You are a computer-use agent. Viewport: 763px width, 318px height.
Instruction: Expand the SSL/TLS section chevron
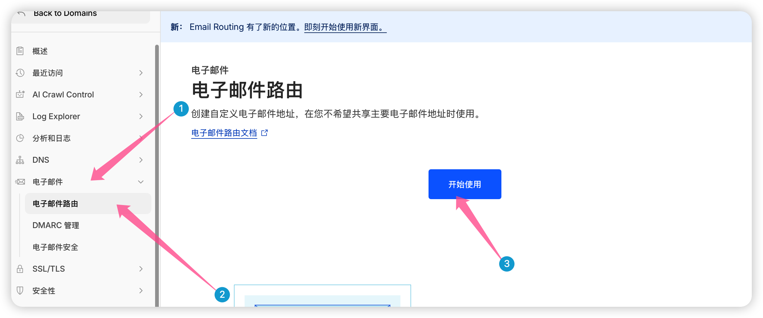coord(141,269)
